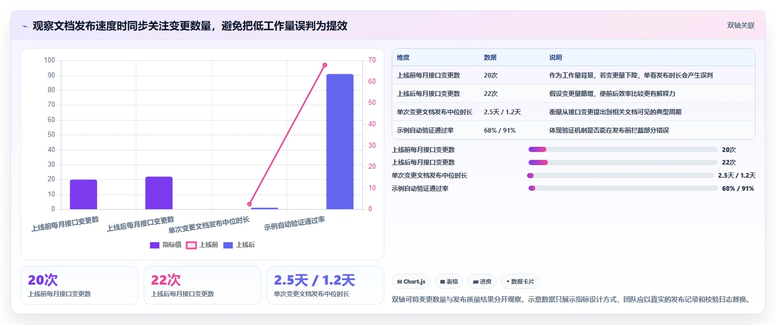Click table cell 示例自动验证通过率
The width and height of the screenshot is (776, 325).
[425, 131]
